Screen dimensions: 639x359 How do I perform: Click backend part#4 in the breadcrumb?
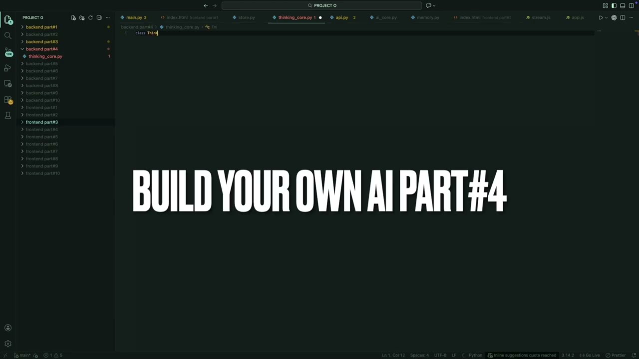click(137, 27)
